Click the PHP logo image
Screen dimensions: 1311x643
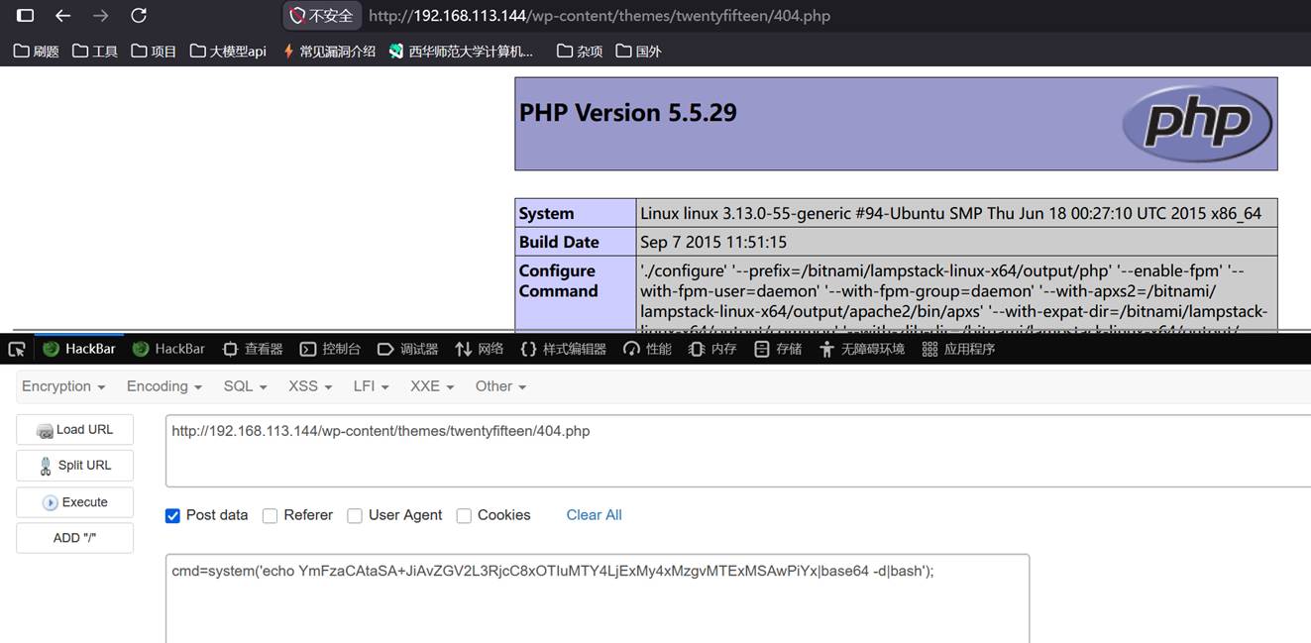1198,124
